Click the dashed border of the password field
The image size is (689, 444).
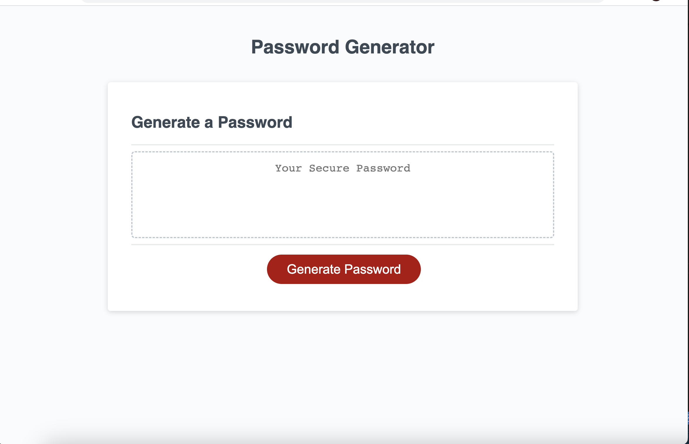tap(342, 152)
